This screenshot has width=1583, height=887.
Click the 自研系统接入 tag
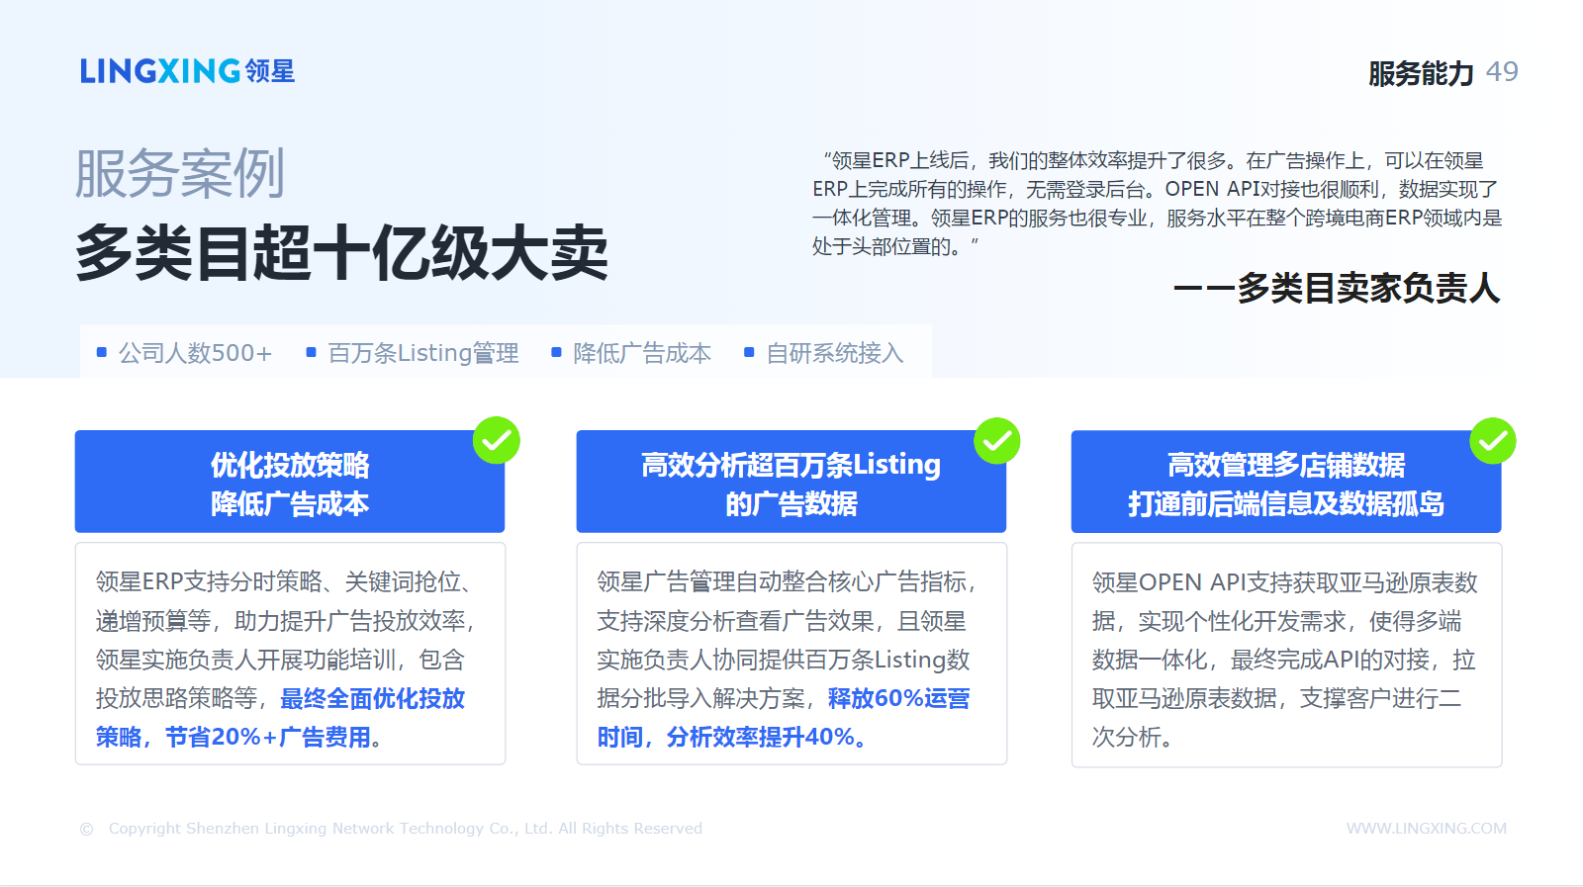[835, 353]
